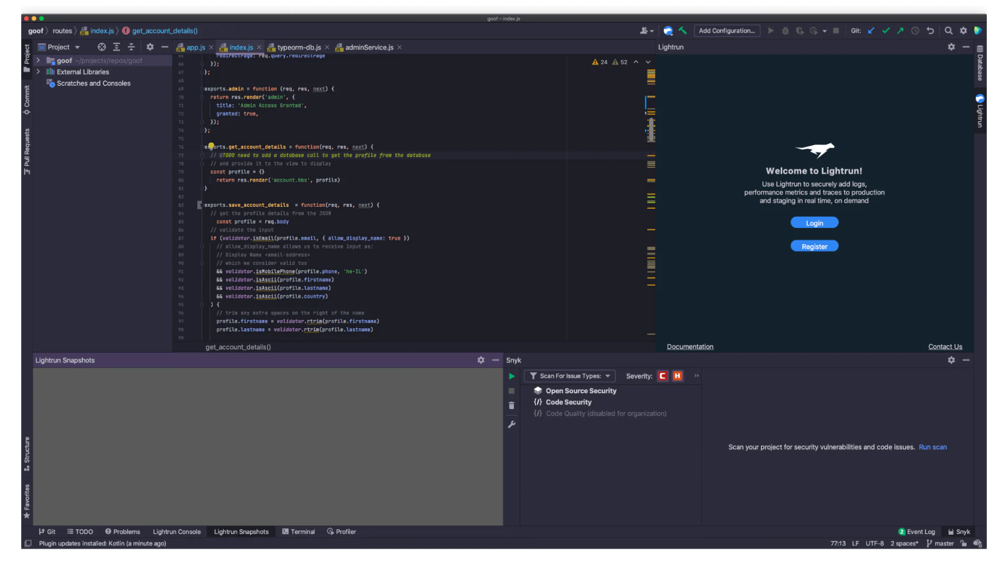Click the yellow lightbulb intention icon
This screenshot has width=1008, height=577.
[x=211, y=146]
